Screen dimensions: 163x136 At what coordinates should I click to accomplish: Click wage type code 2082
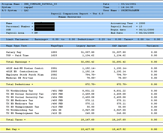(x=54, y=74)
